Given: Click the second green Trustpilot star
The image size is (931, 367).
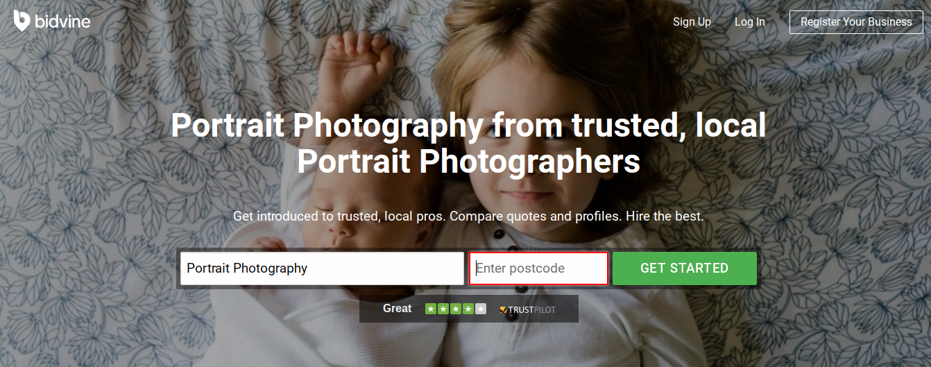Looking at the screenshot, I should coord(443,309).
